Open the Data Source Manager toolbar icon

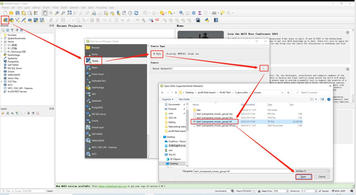click(5, 20)
